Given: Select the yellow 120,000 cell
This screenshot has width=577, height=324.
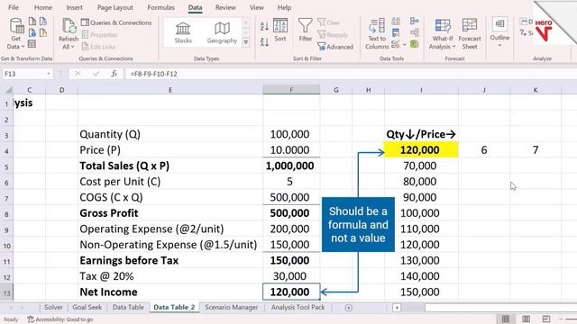Looking at the screenshot, I should click(421, 150).
